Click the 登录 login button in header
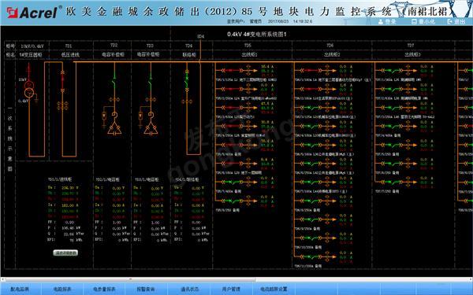Image resolution: width=473 pixels, height=295 pixels. pyautogui.click(x=387, y=22)
